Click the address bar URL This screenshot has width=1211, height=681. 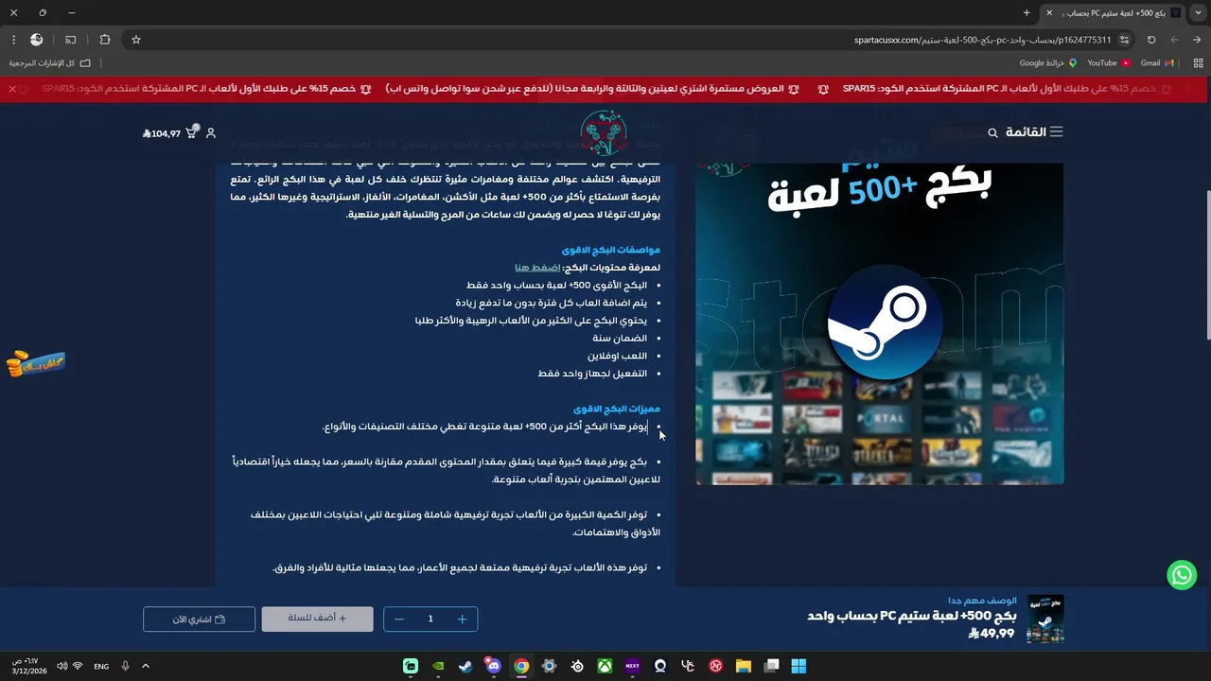[x=982, y=40]
